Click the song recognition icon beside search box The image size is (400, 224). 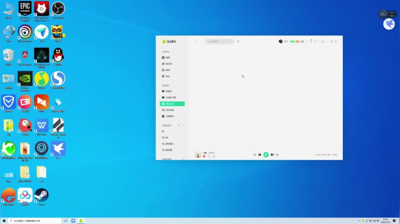[x=238, y=41]
